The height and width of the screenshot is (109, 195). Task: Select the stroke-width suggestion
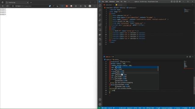[136, 77]
